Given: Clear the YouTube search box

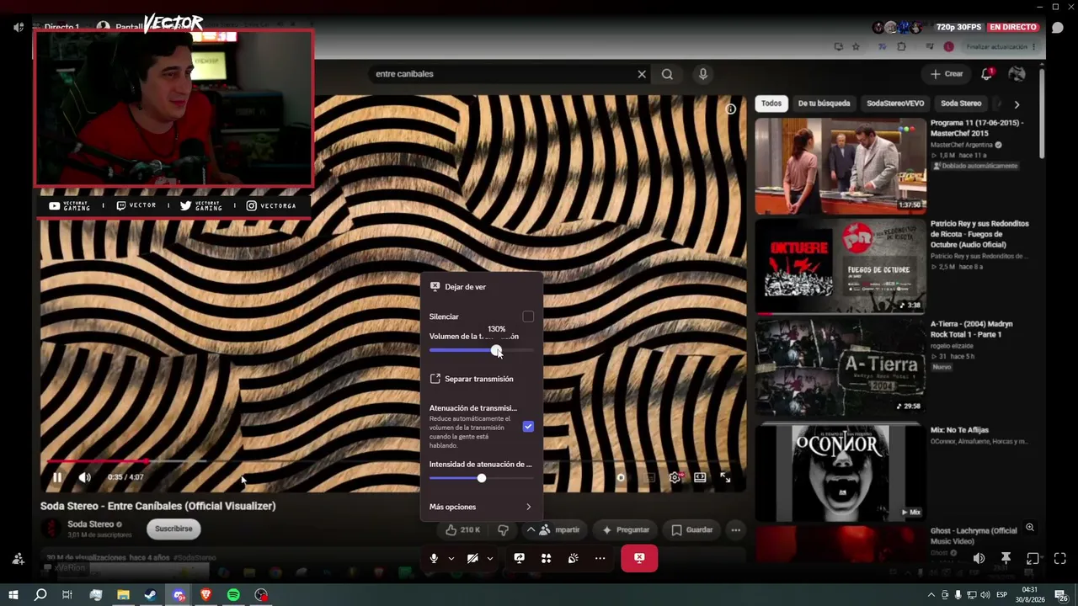Looking at the screenshot, I should [642, 74].
